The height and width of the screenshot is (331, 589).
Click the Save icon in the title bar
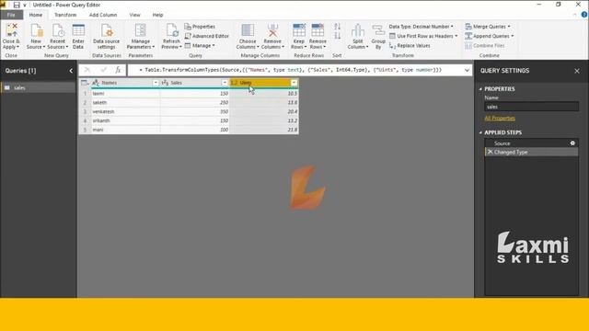17,5
